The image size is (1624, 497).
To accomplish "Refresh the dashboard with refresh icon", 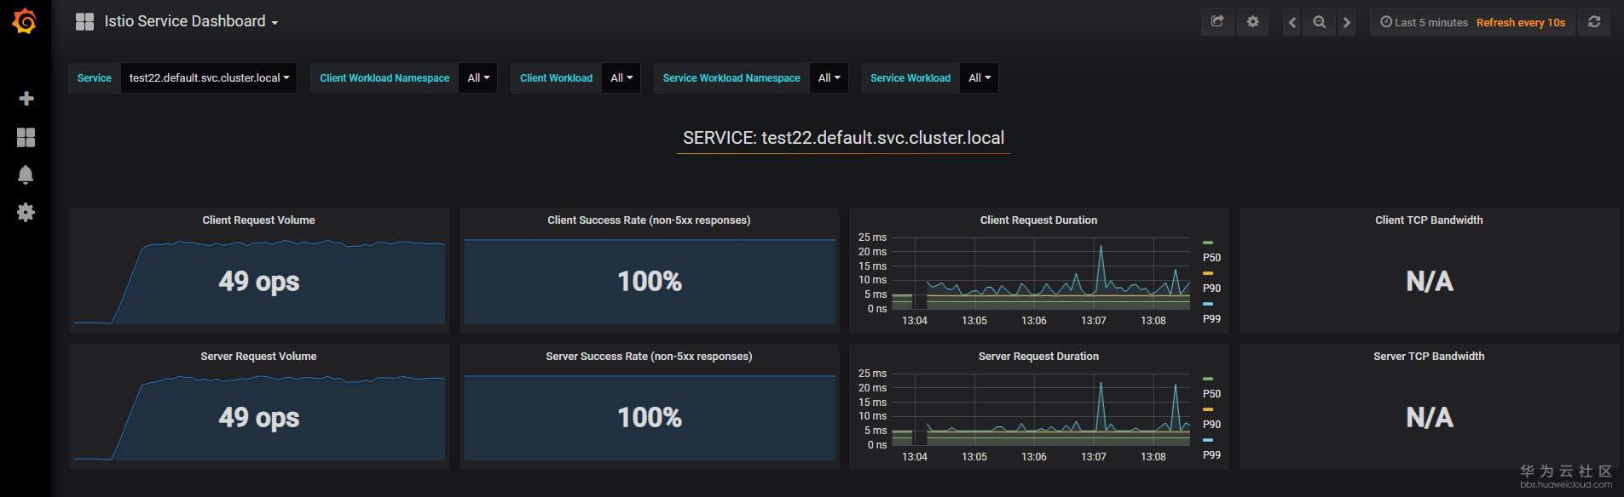I will (x=1594, y=22).
